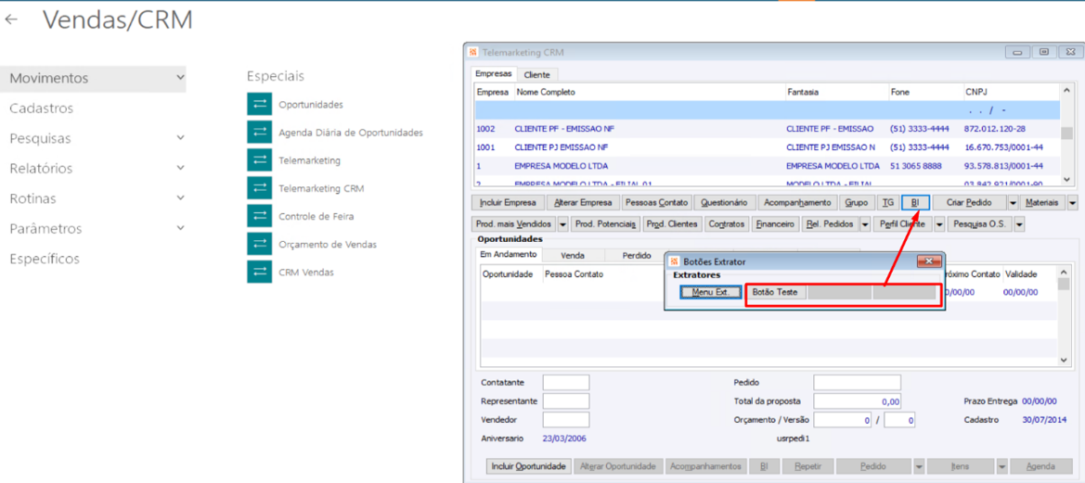Click the company list scrollbar down arrow
Image resolution: width=1085 pixels, height=483 pixels.
pos(1066,179)
